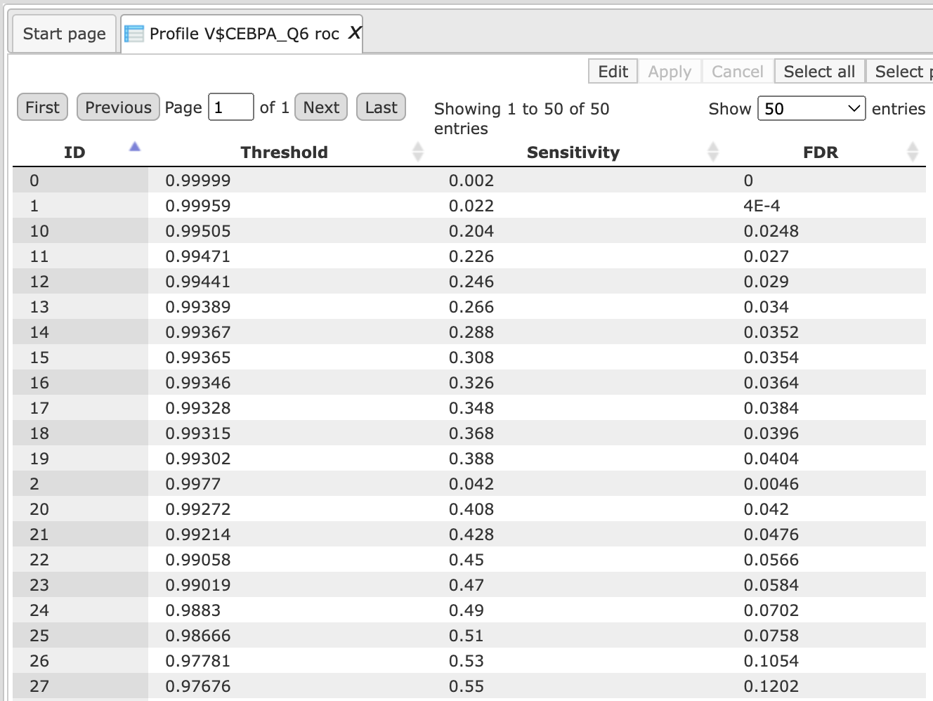
Task: Close the Profile V$CEBPA_Q6 roc tab
Action: pyautogui.click(x=355, y=33)
